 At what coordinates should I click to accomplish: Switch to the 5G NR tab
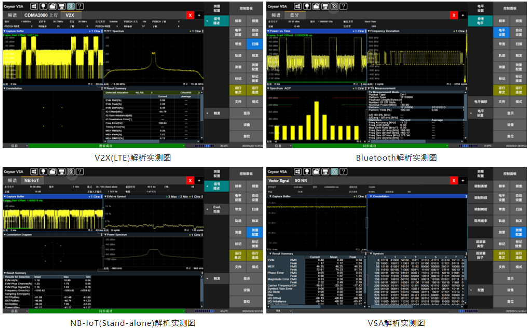click(301, 180)
